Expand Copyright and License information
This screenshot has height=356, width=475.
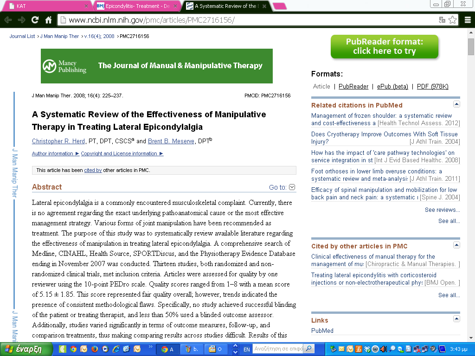click(122, 153)
